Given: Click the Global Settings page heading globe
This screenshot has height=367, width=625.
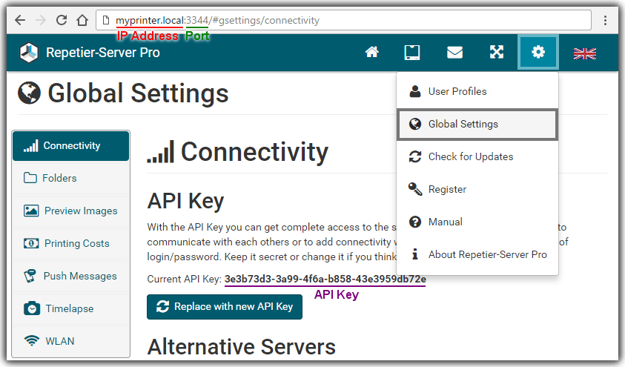Looking at the screenshot, I should click(29, 93).
